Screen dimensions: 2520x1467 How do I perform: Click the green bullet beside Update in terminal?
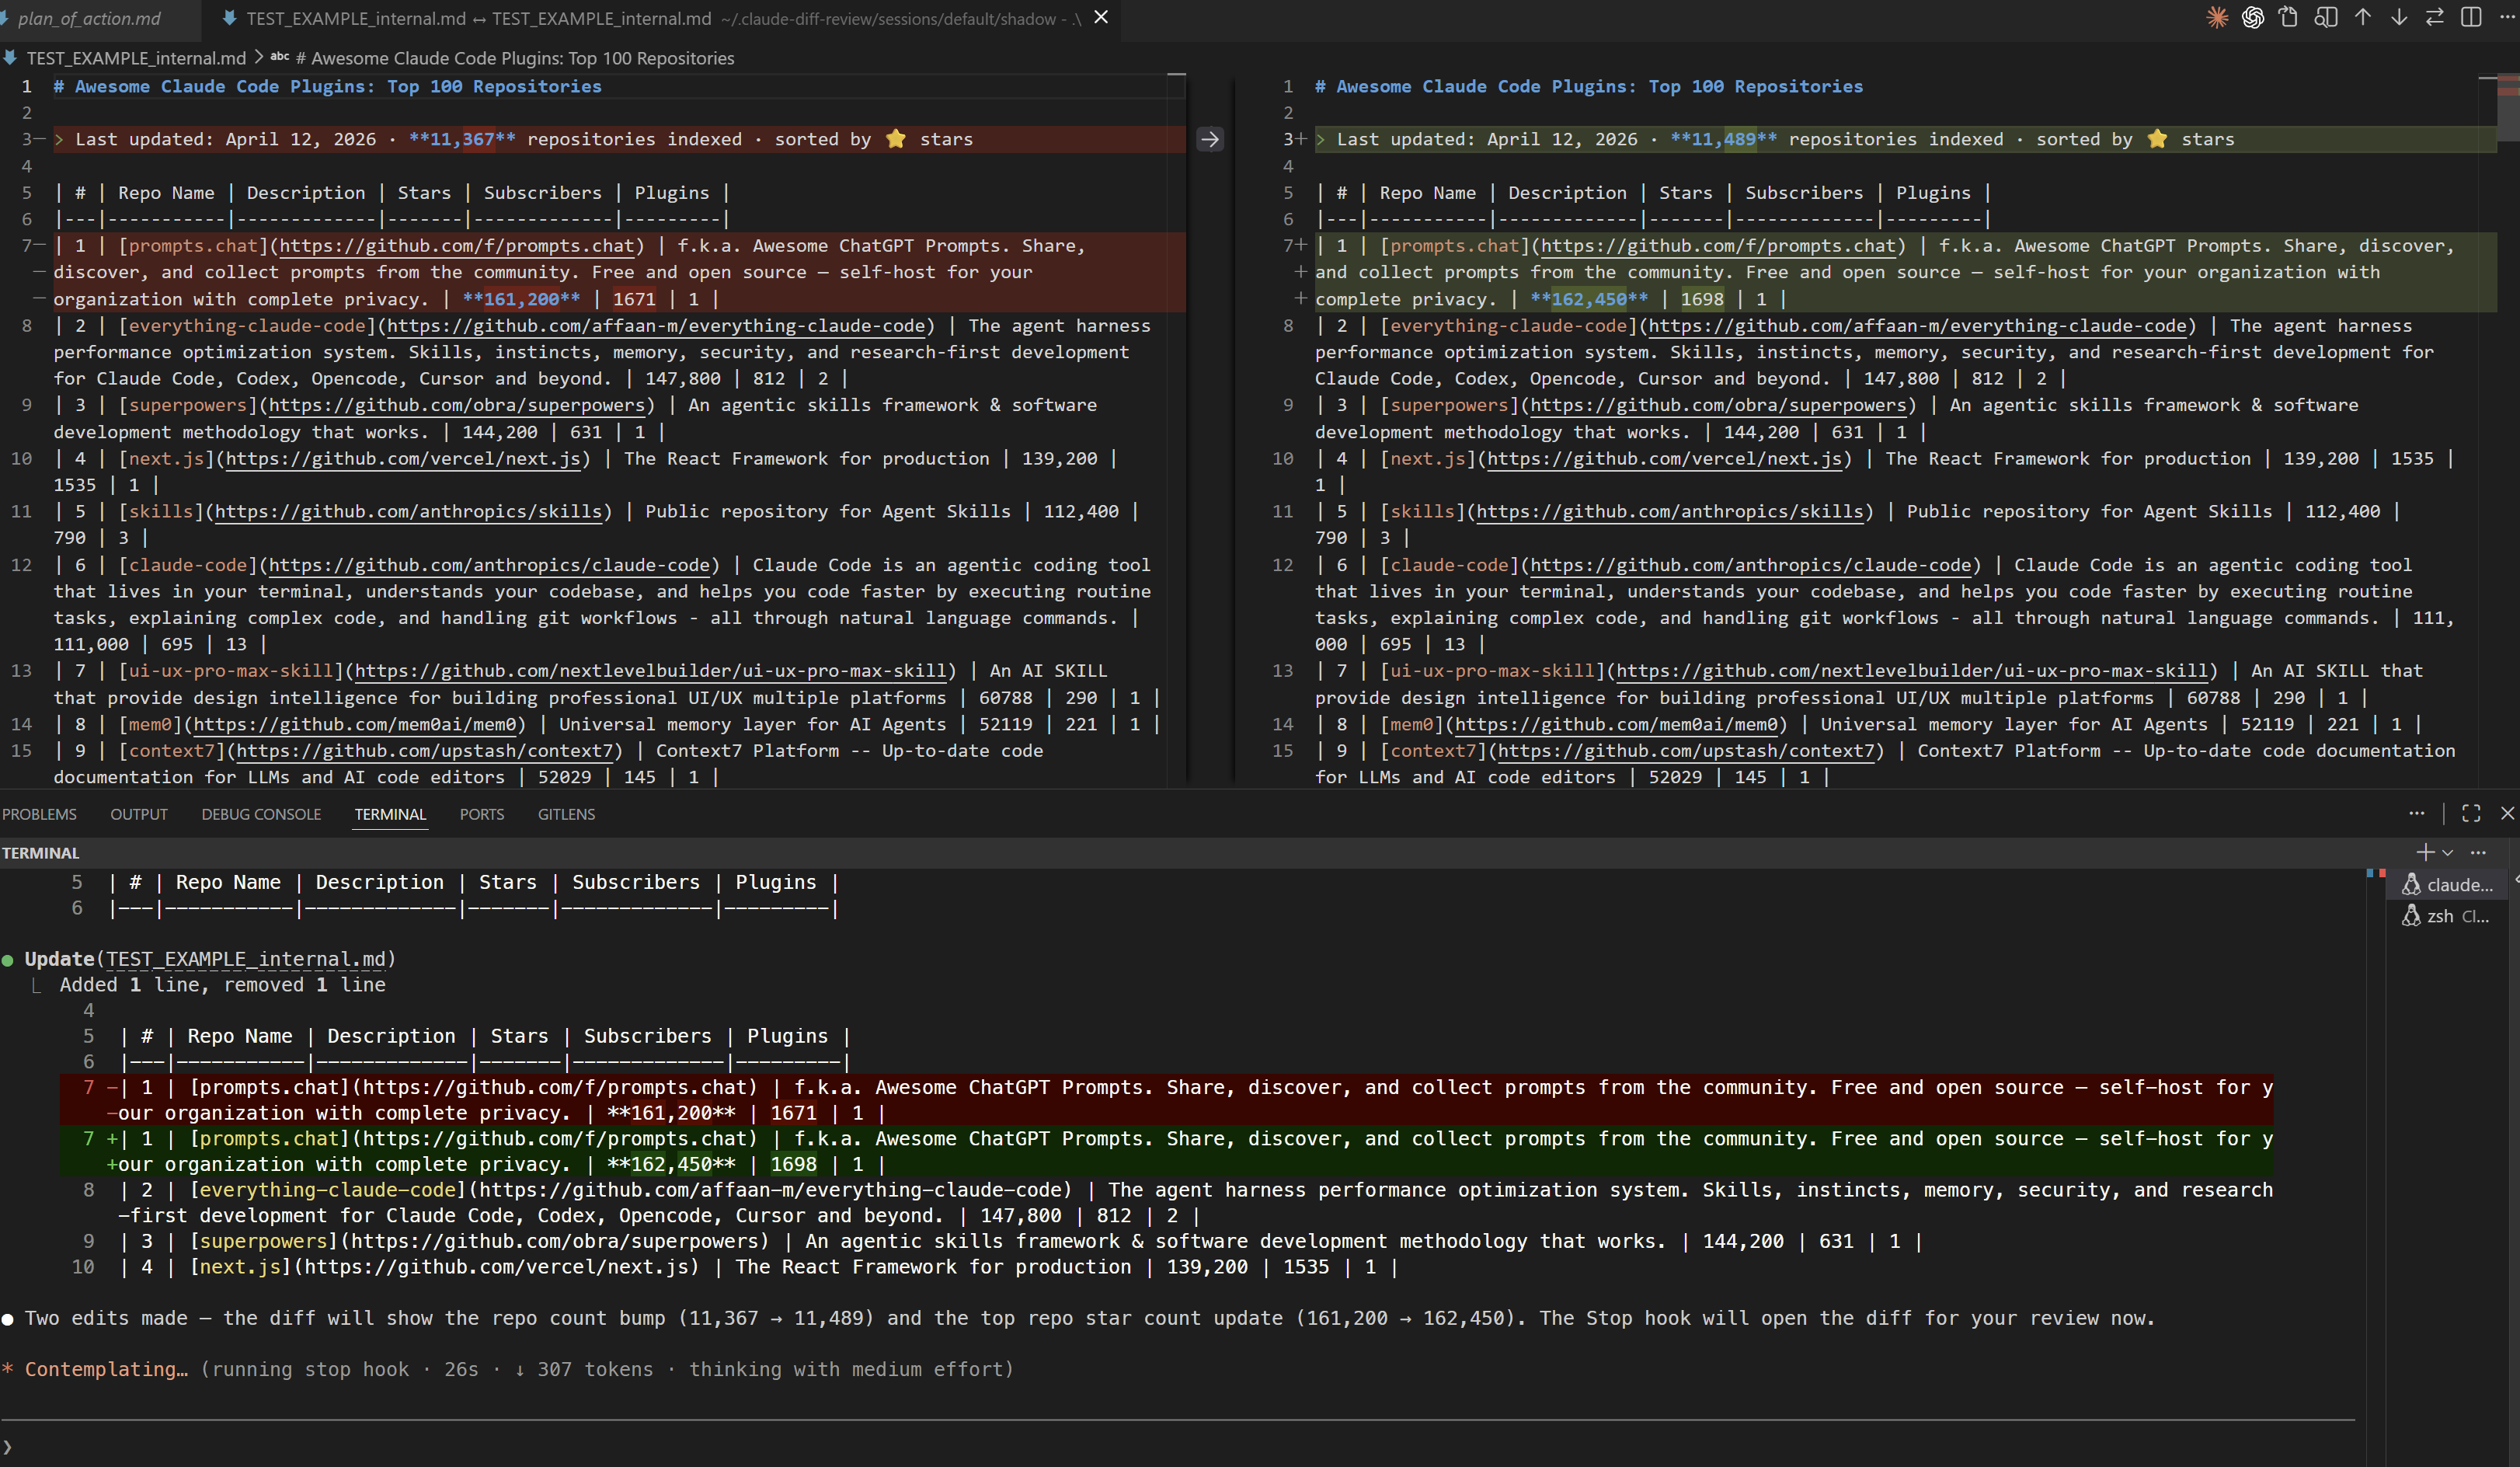tap(8, 960)
